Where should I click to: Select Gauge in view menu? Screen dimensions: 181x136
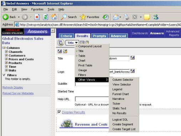[92, 70]
